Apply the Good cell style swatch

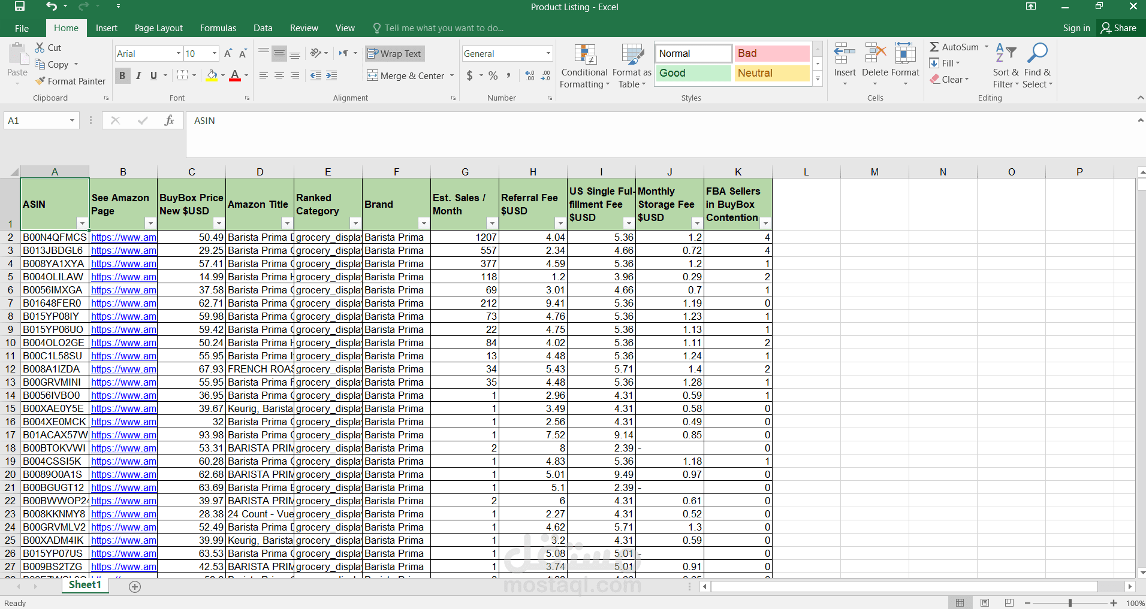pos(693,73)
